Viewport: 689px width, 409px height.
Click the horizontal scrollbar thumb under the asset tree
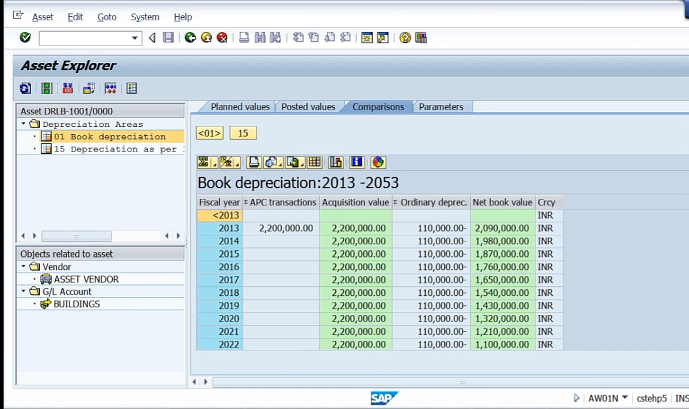[77, 236]
